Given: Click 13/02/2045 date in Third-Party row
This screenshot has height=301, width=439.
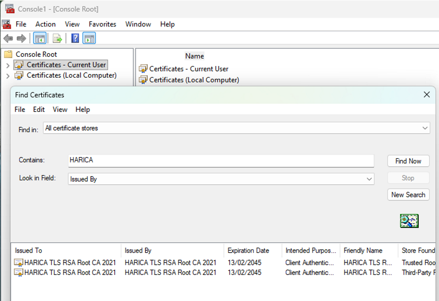Looking at the screenshot, I should [x=244, y=273].
